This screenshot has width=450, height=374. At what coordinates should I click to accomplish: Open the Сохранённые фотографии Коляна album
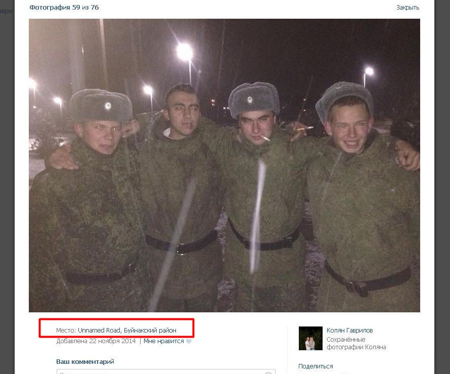coord(356,343)
